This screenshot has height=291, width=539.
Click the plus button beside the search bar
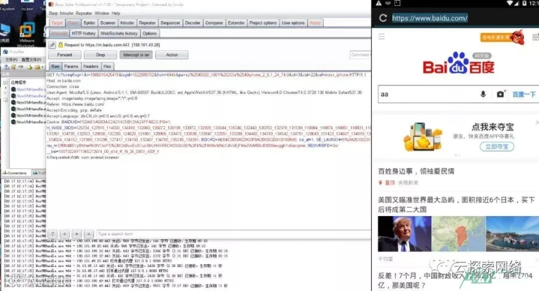click(x=77, y=234)
